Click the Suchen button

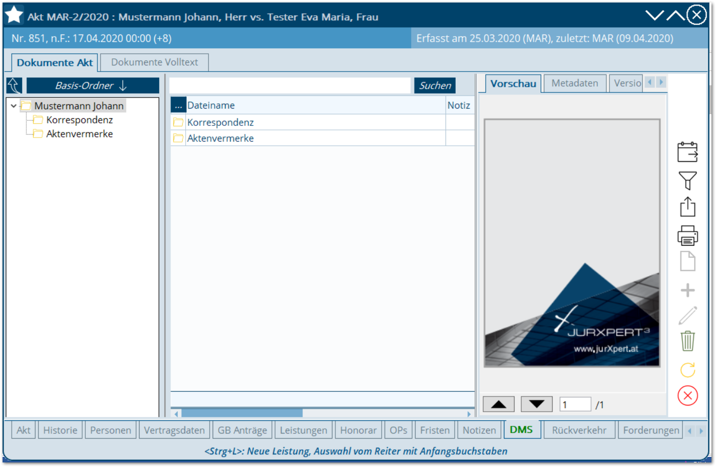tap(435, 85)
